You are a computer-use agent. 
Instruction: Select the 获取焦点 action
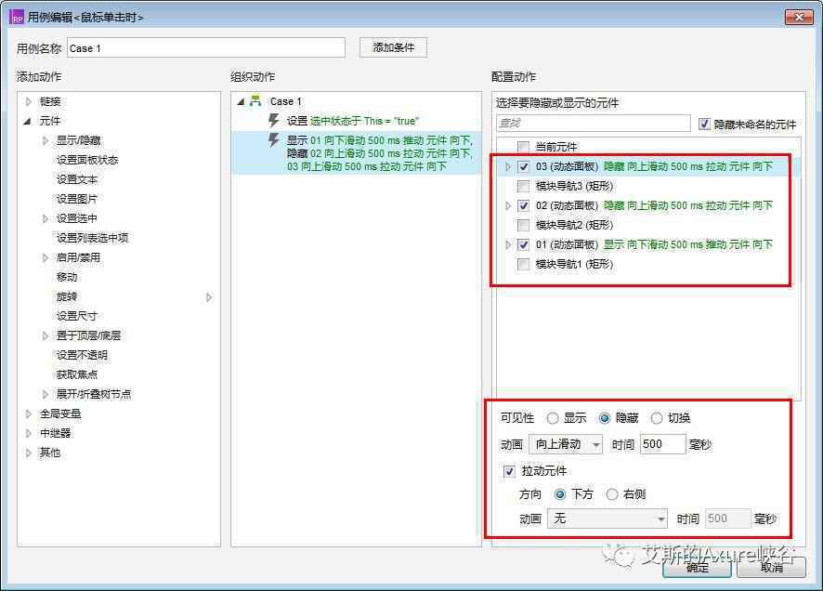pos(76,374)
